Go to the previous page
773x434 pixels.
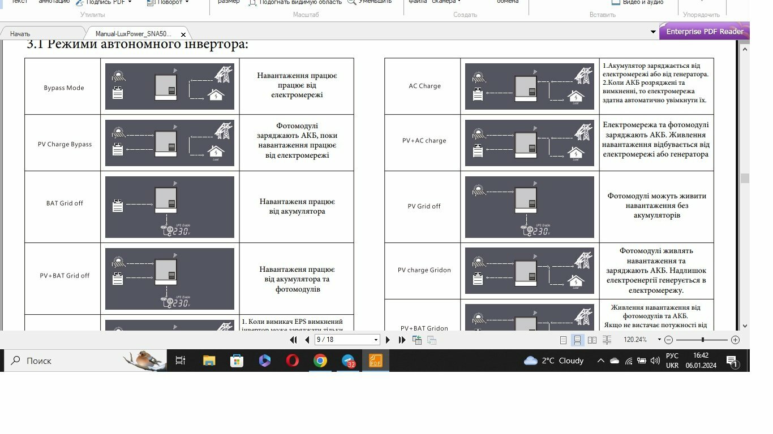(x=307, y=340)
